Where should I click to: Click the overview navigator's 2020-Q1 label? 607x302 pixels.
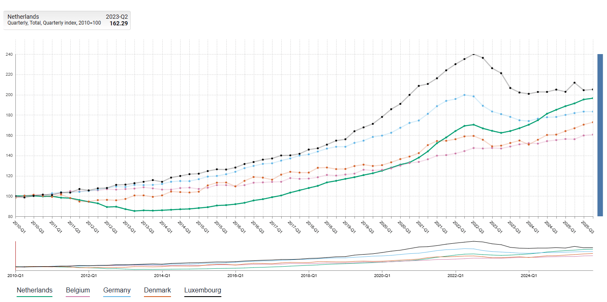(x=382, y=275)
